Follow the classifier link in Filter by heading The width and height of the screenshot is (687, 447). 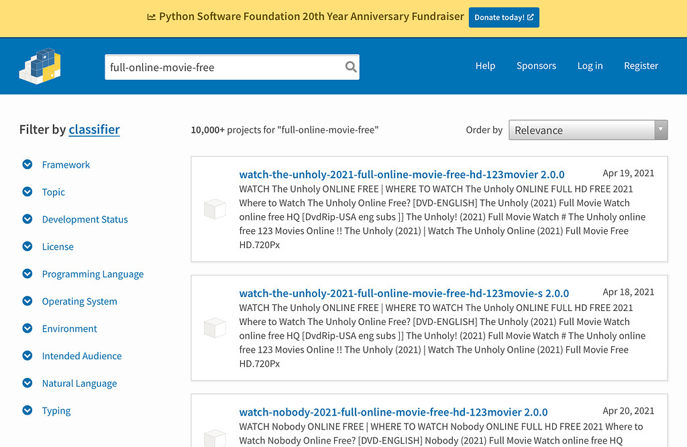pyautogui.click(x=94, y=129)
